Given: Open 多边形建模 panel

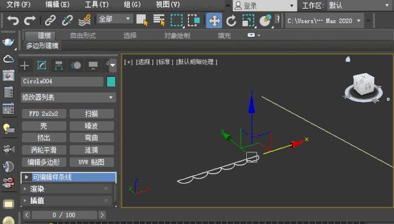Looking at the screenshot, I should (42, 46).
